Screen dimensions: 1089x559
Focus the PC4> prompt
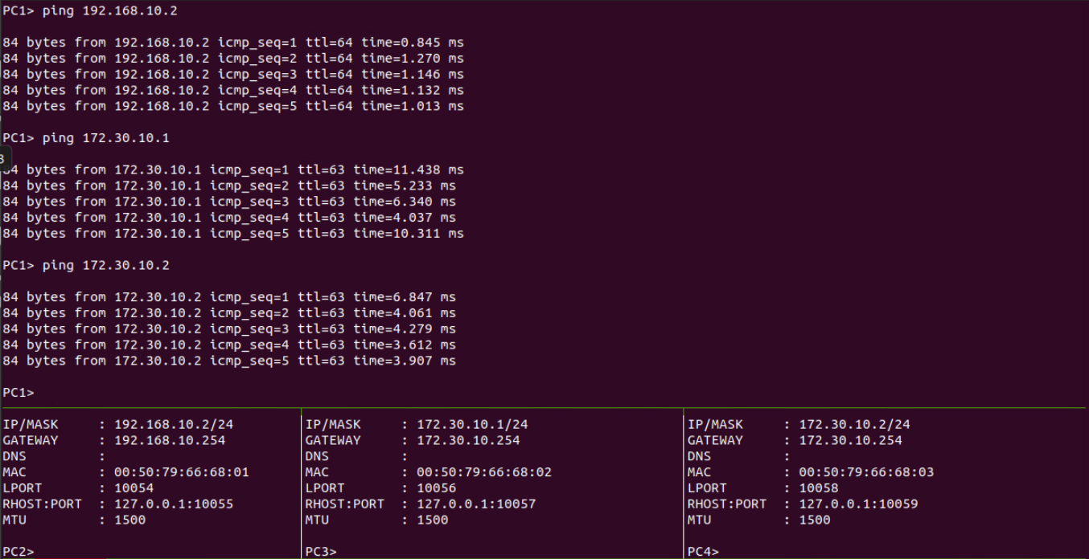[703, 552]
